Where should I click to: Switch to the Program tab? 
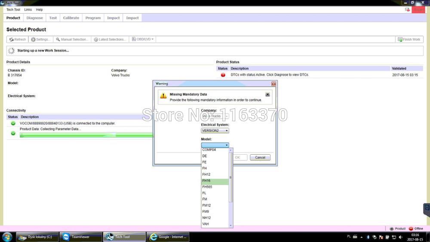point(93,18)
